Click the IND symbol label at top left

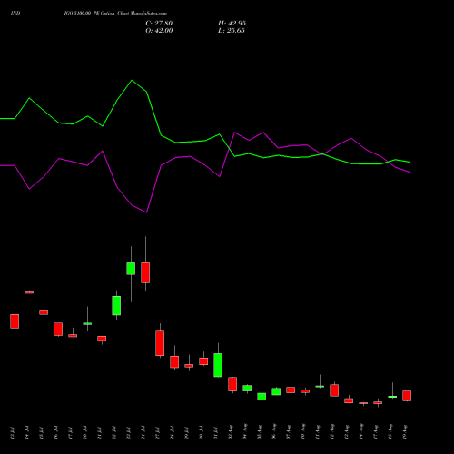point(15,14)
